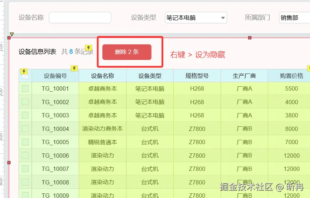Click the lightning icon on header checkbox
The height and width of the screenshot is (198, 310).
pos(24,71)
